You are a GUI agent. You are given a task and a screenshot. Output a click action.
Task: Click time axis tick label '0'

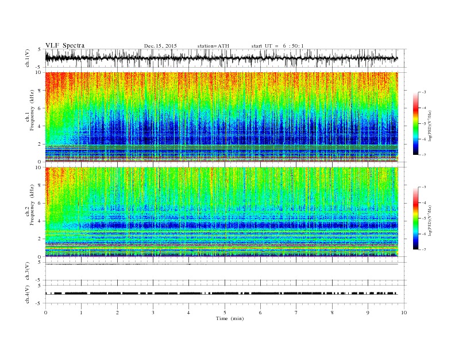click(45, 313)
